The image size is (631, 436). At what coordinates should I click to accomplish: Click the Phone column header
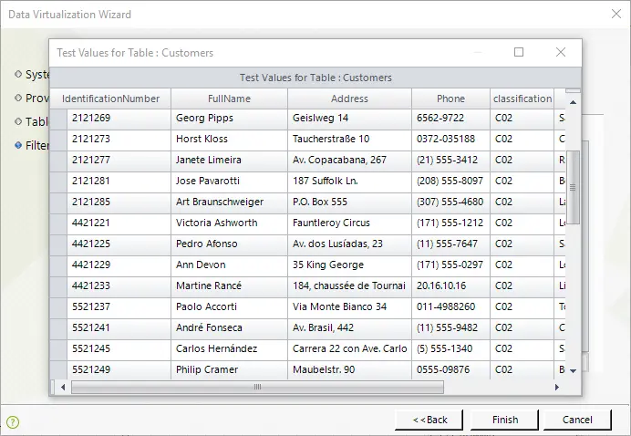[450, 99]
